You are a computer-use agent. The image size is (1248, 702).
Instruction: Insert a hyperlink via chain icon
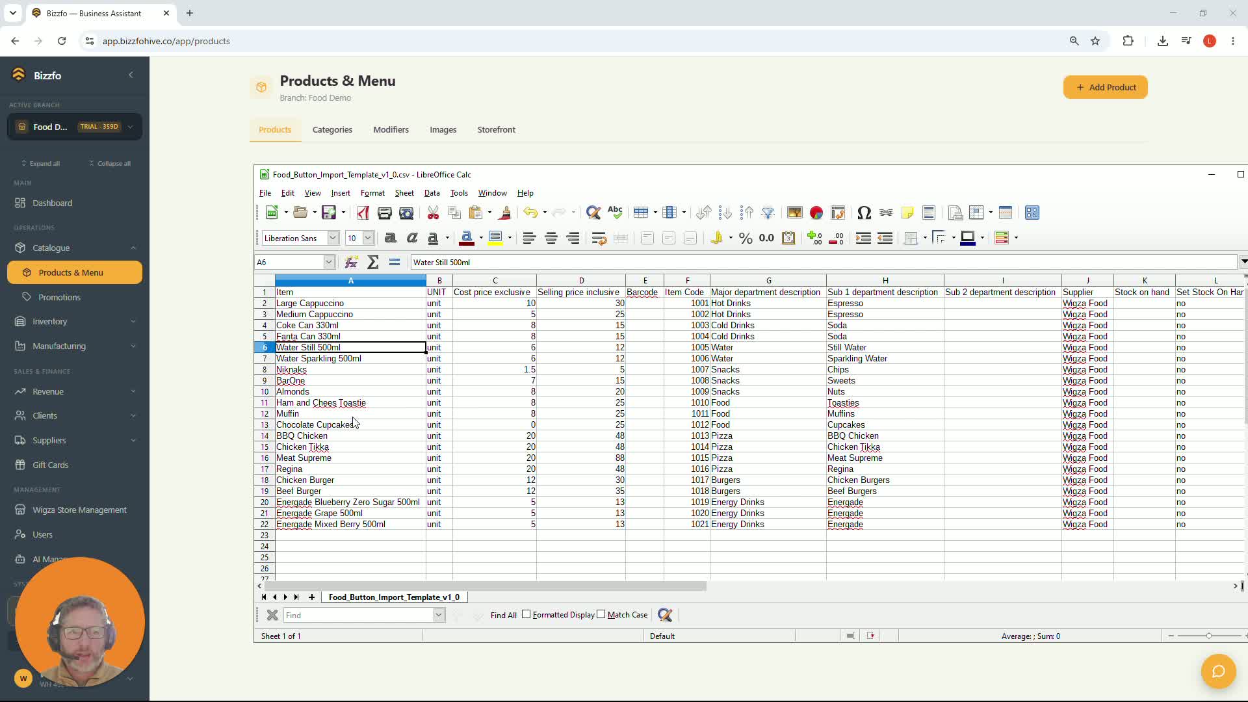click(x=885, y=213)
